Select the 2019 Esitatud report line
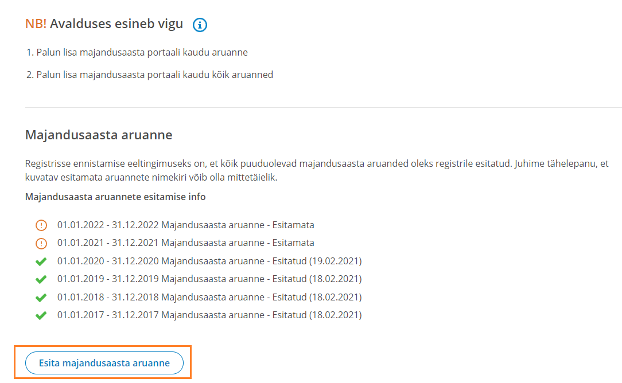 209,279
